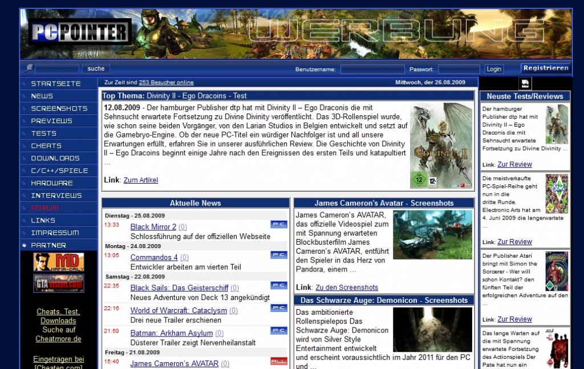Open the Zum Artikel link
Viewport: 584px width, 369px height.
click(140, 180)
